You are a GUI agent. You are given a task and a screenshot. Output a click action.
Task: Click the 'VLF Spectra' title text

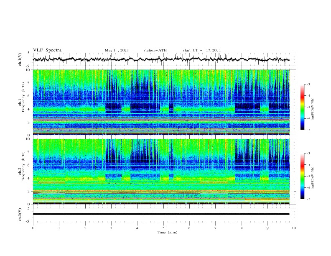point(47,50)
